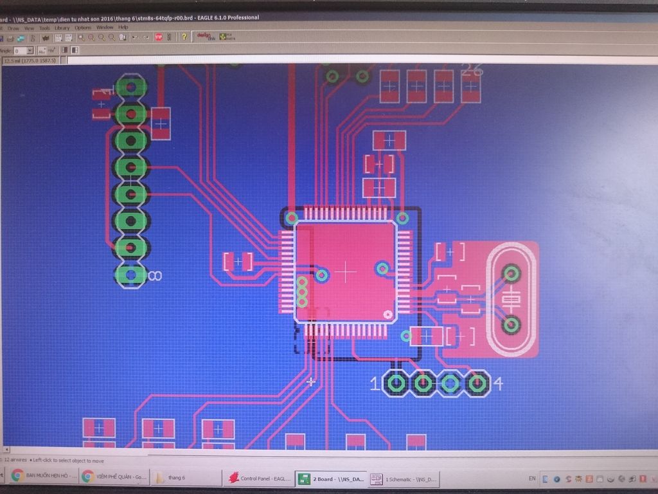Viewport: 658px width, 494px height.
Task: Open Help via the question mark icon
Action: 184,37
